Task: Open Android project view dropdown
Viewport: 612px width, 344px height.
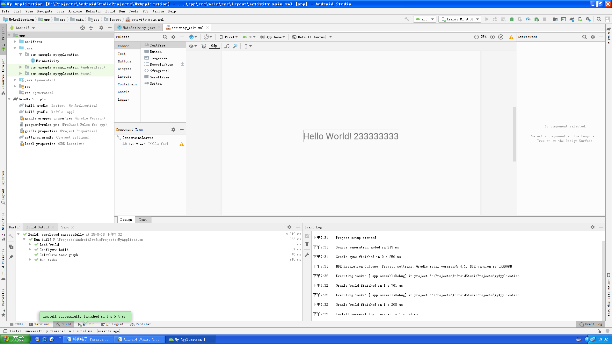Action: [22, 28]
